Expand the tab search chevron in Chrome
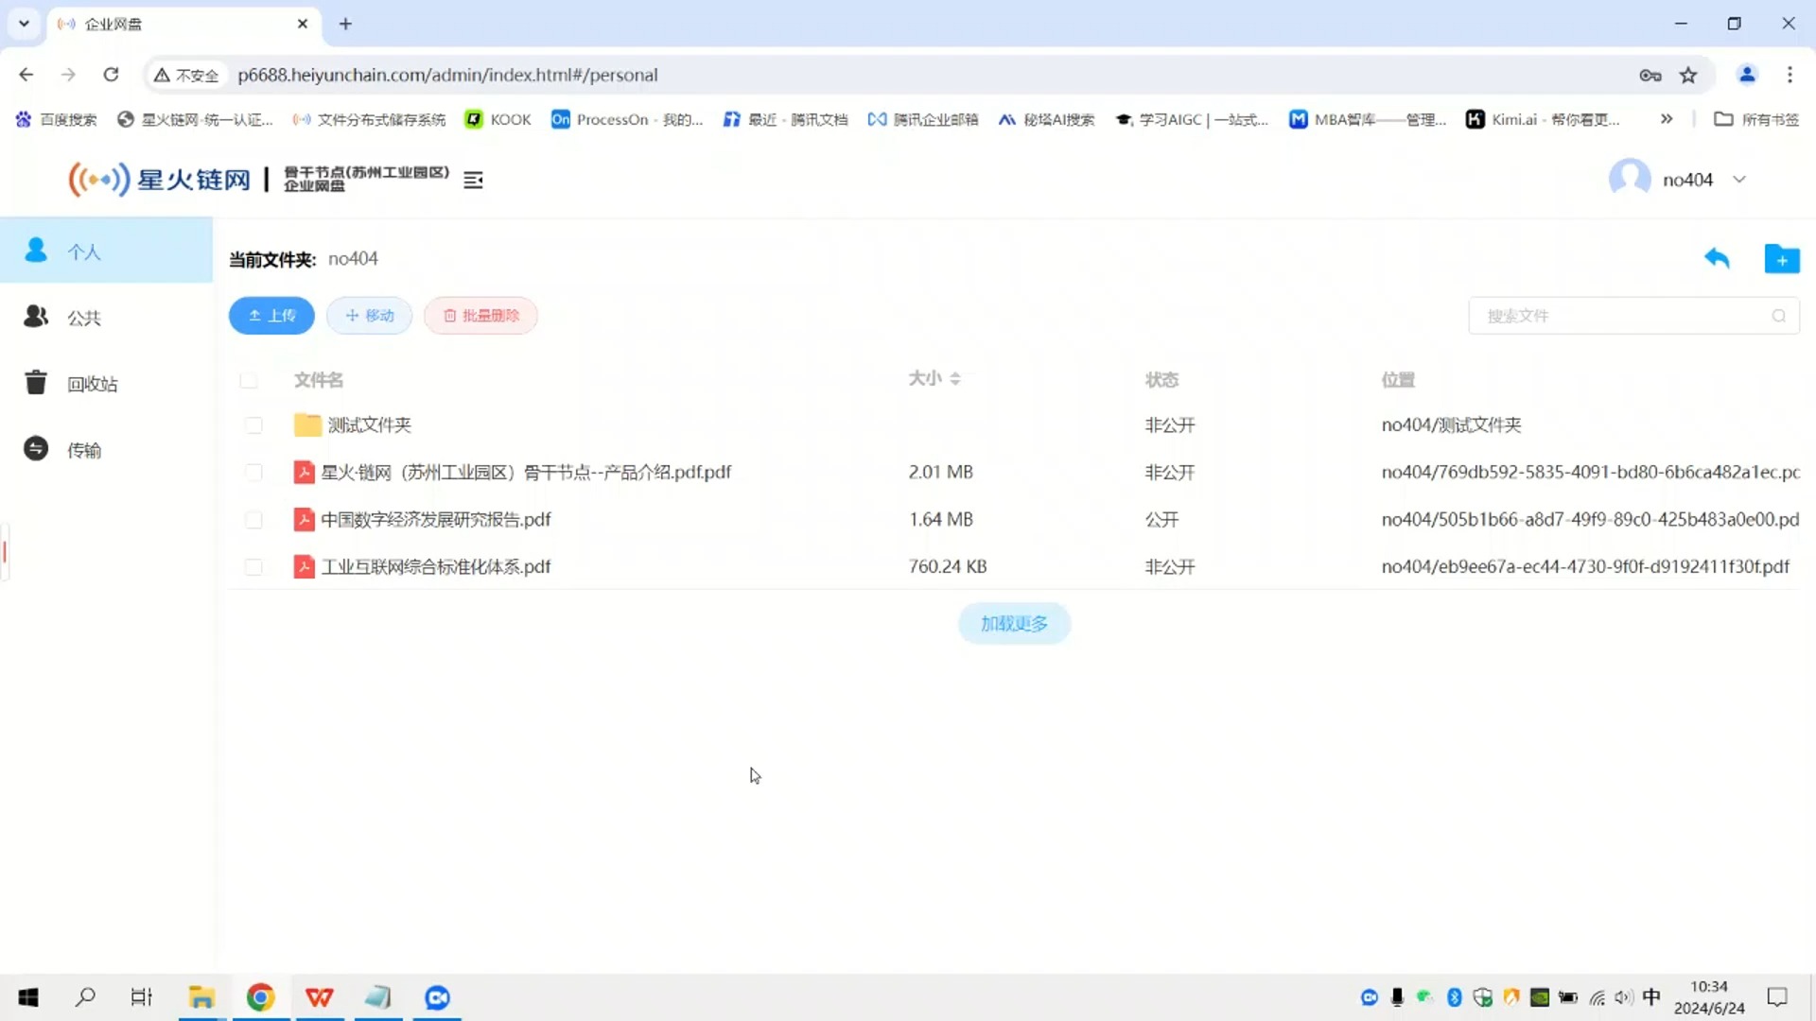Screen dimensions: 1816x1021 click(24, 24)
